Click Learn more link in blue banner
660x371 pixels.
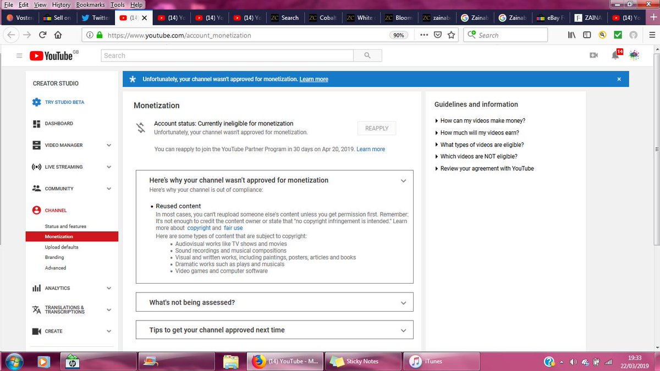[x=313, y=79]
